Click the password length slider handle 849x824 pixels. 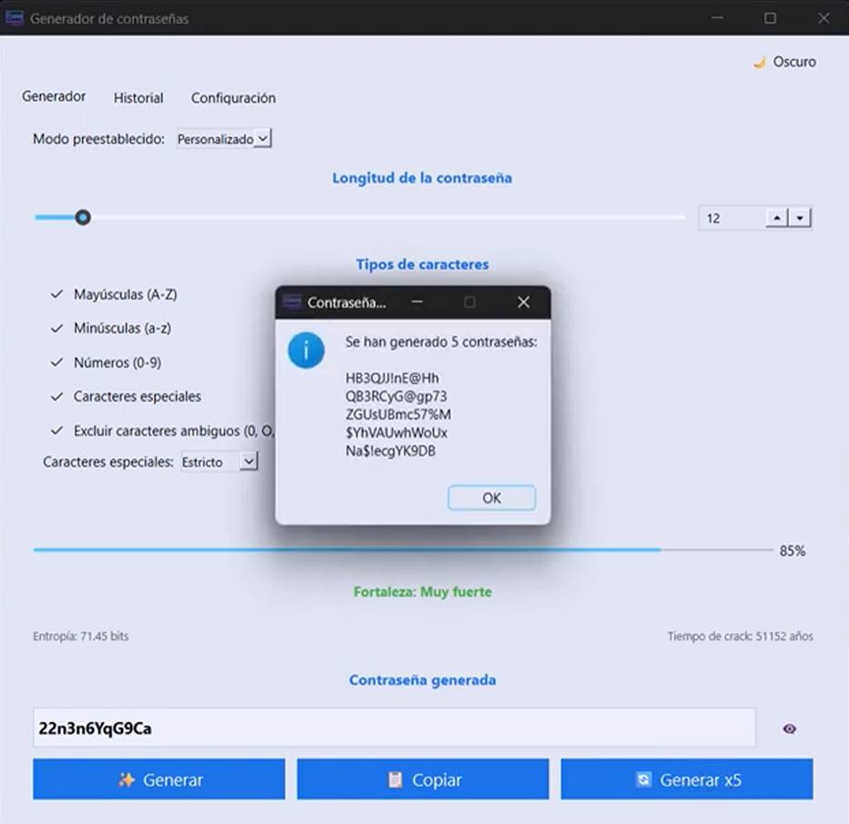(83, 218)
